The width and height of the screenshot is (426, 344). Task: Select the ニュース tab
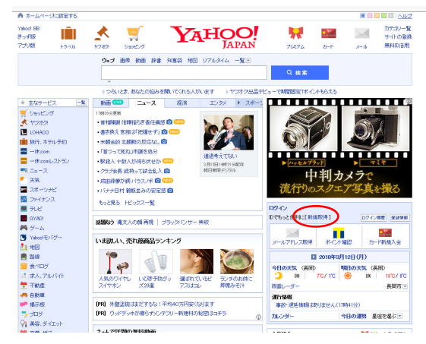(147, 103)
